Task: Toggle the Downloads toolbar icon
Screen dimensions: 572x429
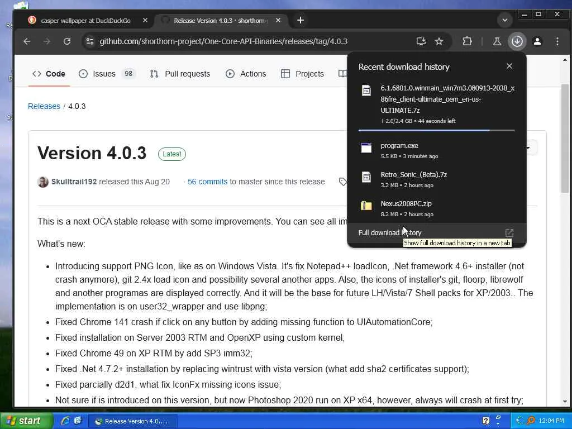Action: tap(517, 41)
